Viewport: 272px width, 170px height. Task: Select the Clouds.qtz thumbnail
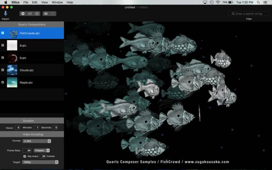coord(12,70)
